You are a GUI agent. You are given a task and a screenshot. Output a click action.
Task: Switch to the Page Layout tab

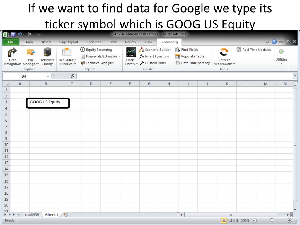[69, 42]
